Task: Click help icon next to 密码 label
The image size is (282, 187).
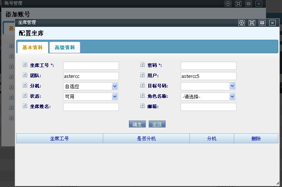Action: [x=142, y=65]
